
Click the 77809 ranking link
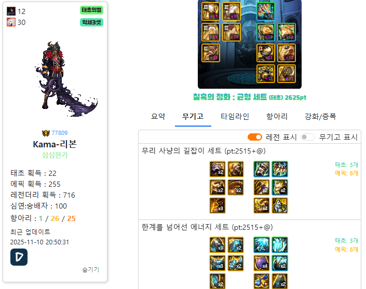tap(60, 133)
